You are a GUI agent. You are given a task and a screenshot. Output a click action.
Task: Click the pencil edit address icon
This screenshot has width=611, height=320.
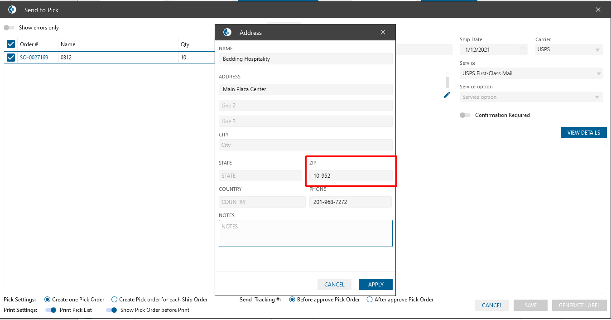pos(447,95)
